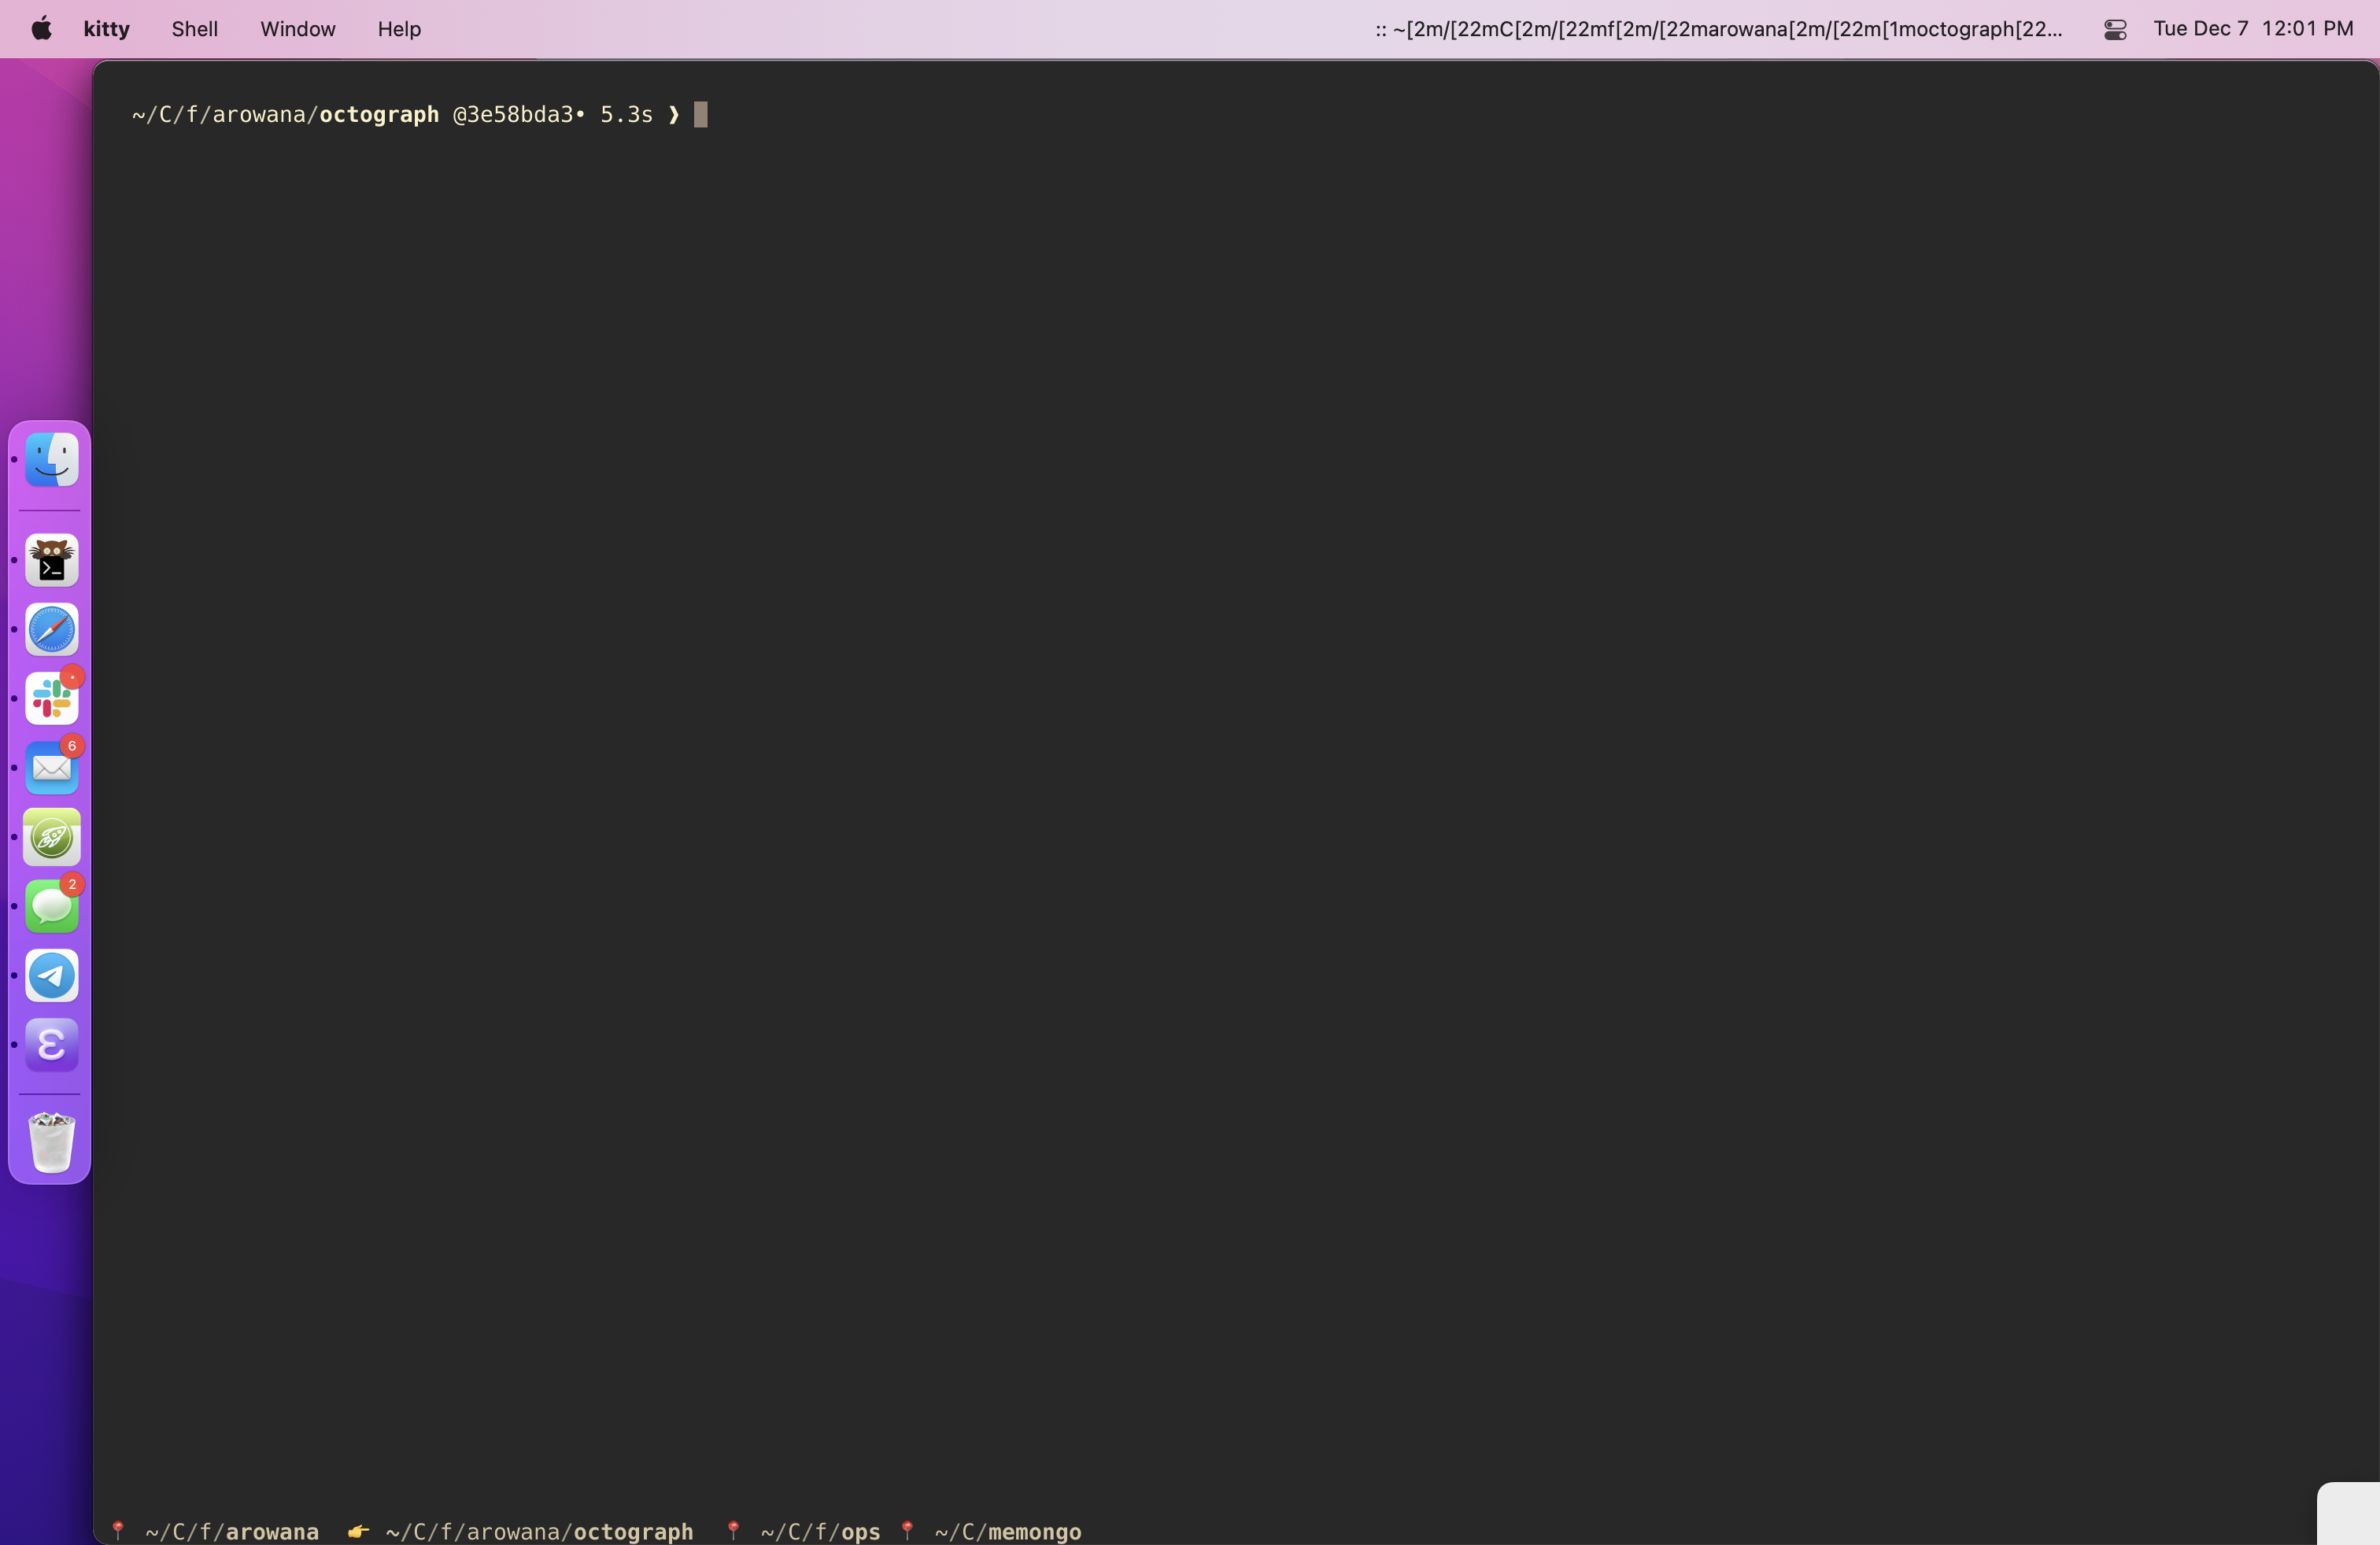Open the Shell menu
Screen dimensions: 2380x1545
tap(194, 29)
